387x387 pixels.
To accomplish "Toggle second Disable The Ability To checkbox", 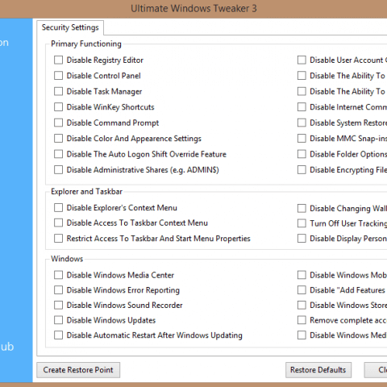I will pyautogui.click(x=302, y=91).
